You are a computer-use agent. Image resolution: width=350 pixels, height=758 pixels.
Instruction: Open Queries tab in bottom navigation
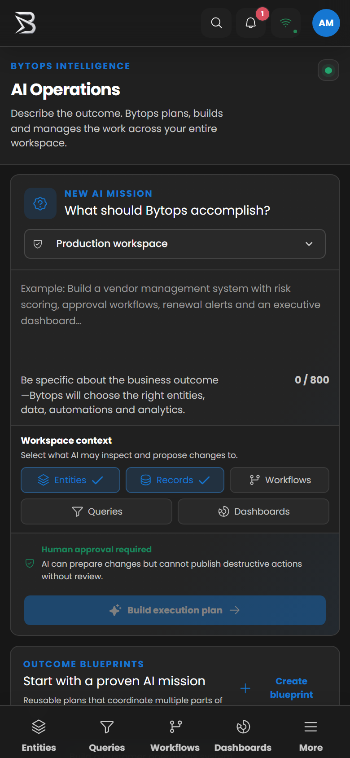pos(107,736)
